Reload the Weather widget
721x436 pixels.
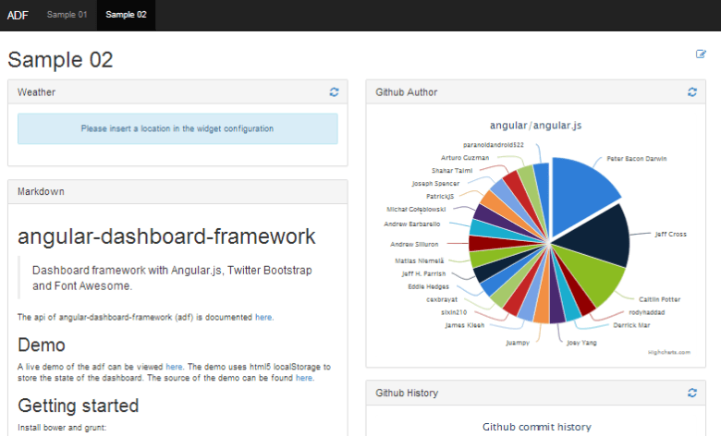(x=334, y=92)
